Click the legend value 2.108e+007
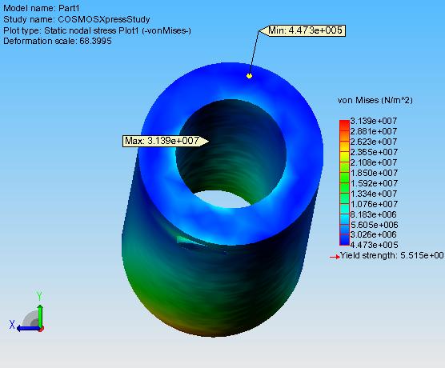Viewport: 445px width, 368px height. (x=374, y=162)
